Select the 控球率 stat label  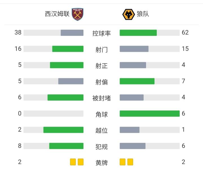101,33
